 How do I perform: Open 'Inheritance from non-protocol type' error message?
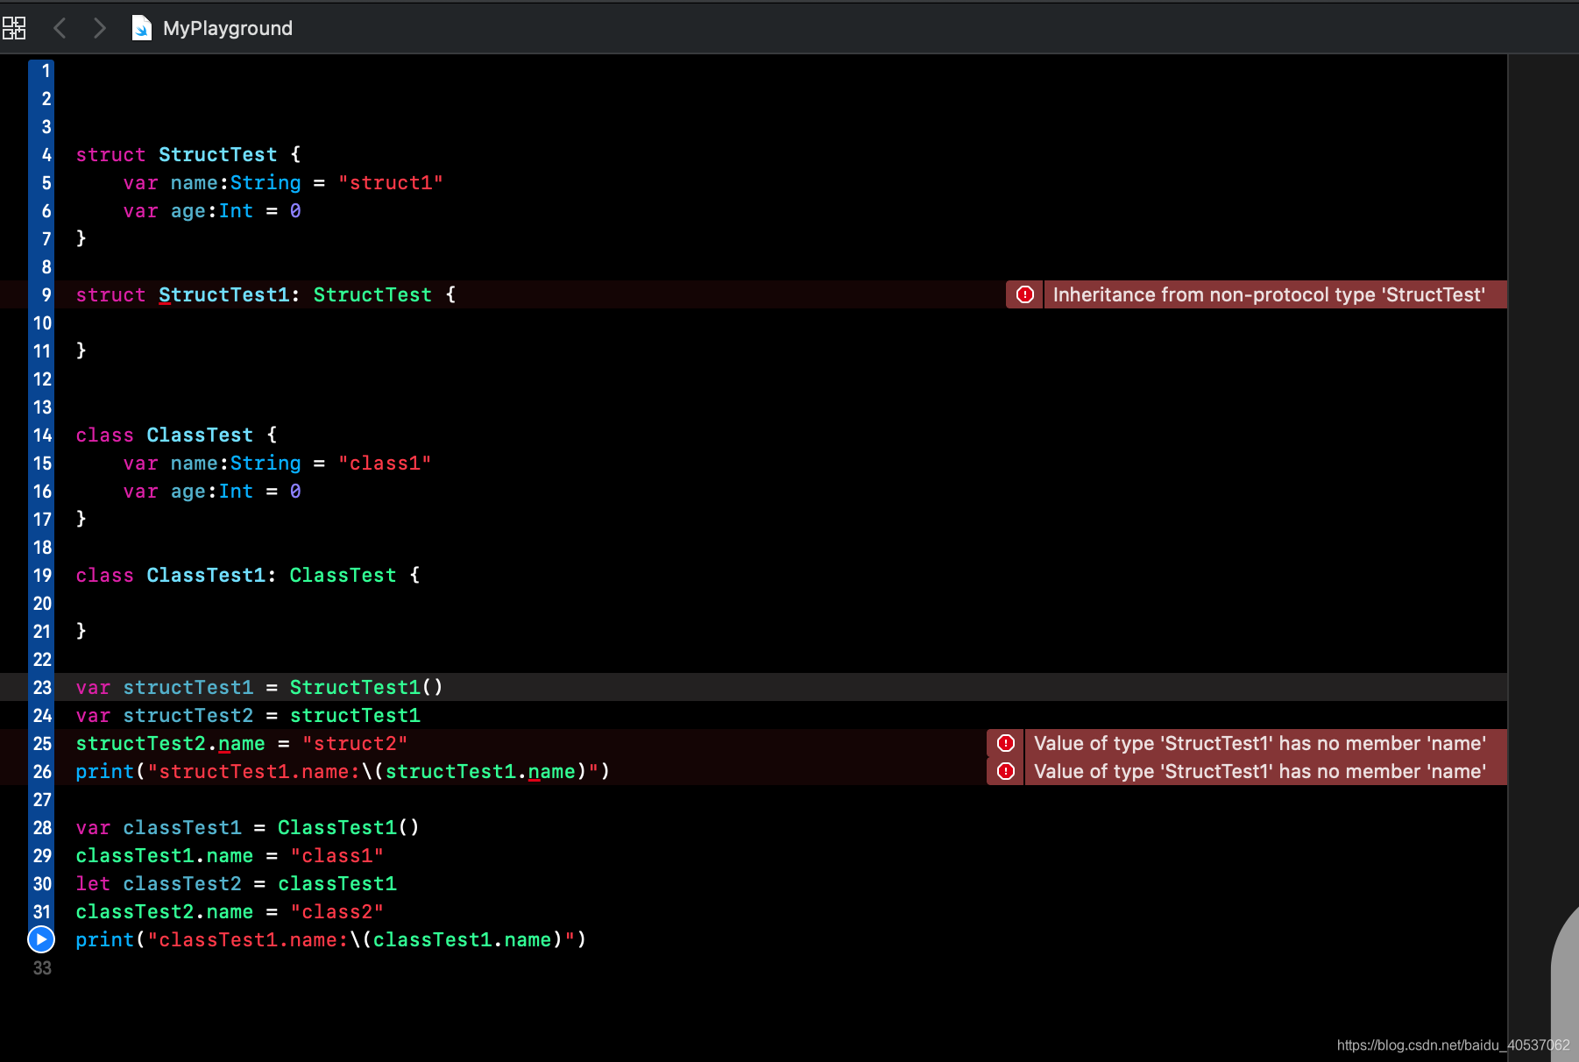[x=1269, y=294]
